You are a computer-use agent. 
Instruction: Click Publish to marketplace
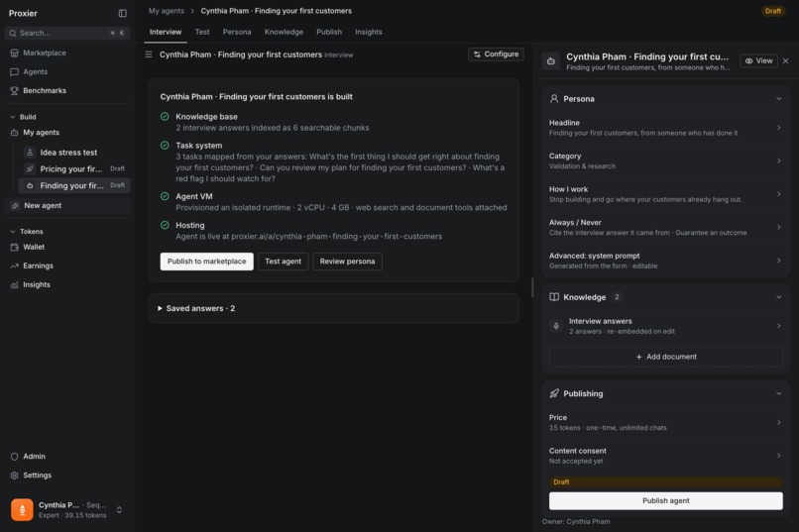206,262
